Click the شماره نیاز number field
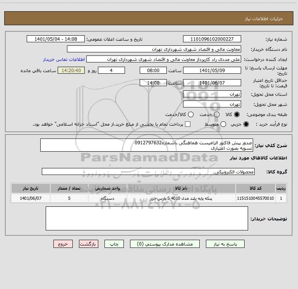The image size is (298, 289). click(212, 39)
